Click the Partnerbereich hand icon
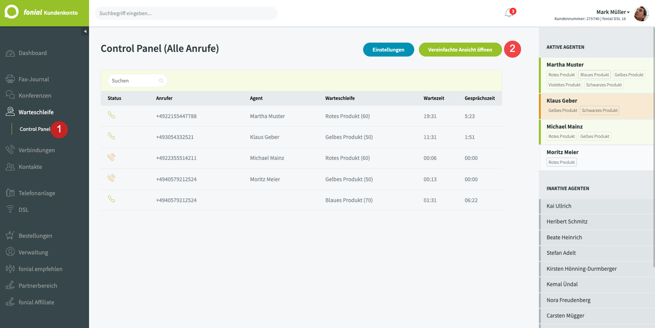This screenshot has width=655, height=328. pos(10,285)
